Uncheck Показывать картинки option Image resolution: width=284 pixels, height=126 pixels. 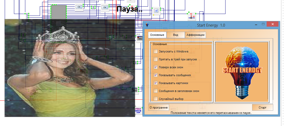pos(156,83)
